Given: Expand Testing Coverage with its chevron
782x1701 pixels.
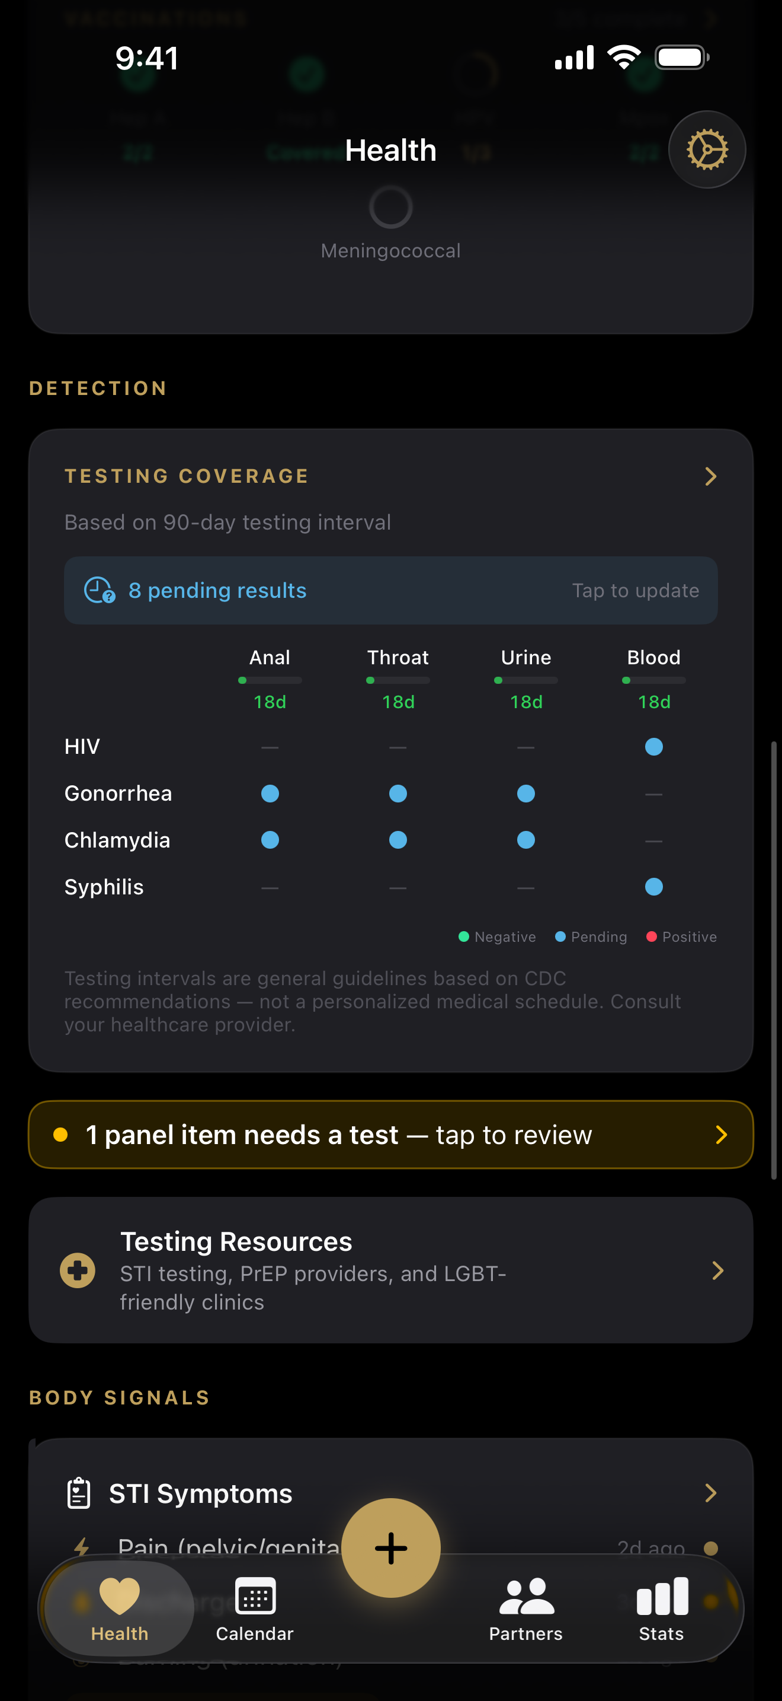Looking at the screenshot, I should coord(710,476).
